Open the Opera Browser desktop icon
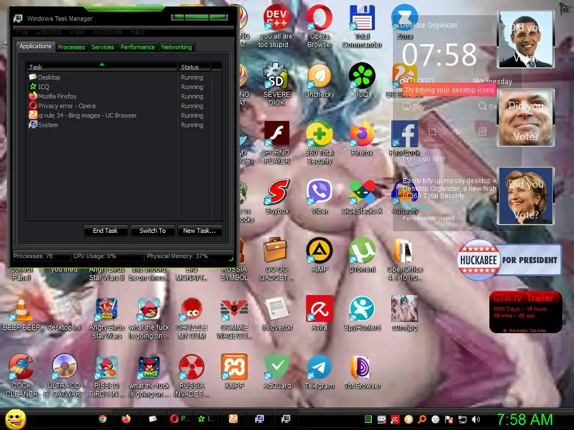The image size is (574, 430). pos(320,26)
